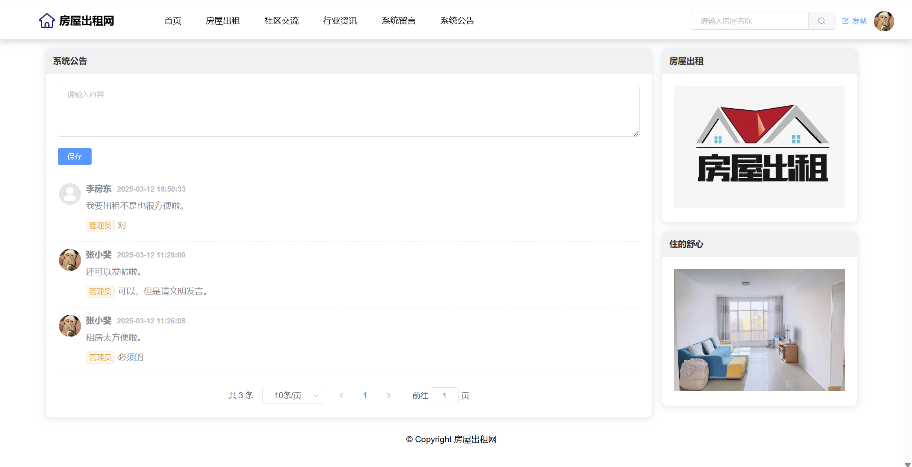Click the 前往 page number input
Screen dimensions: 912x467
(x=444, y=395)
